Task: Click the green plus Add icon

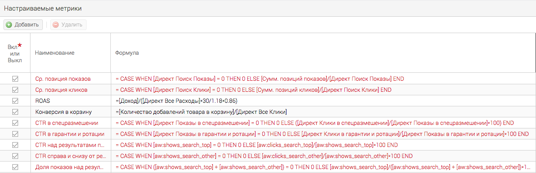Action: coord(9,25)
